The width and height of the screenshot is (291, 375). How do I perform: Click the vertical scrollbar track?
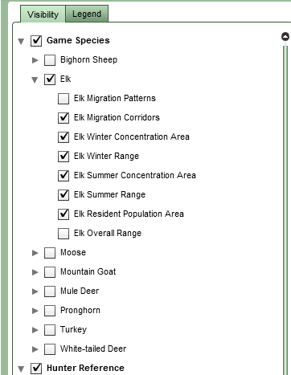click(x=285, y=209)
